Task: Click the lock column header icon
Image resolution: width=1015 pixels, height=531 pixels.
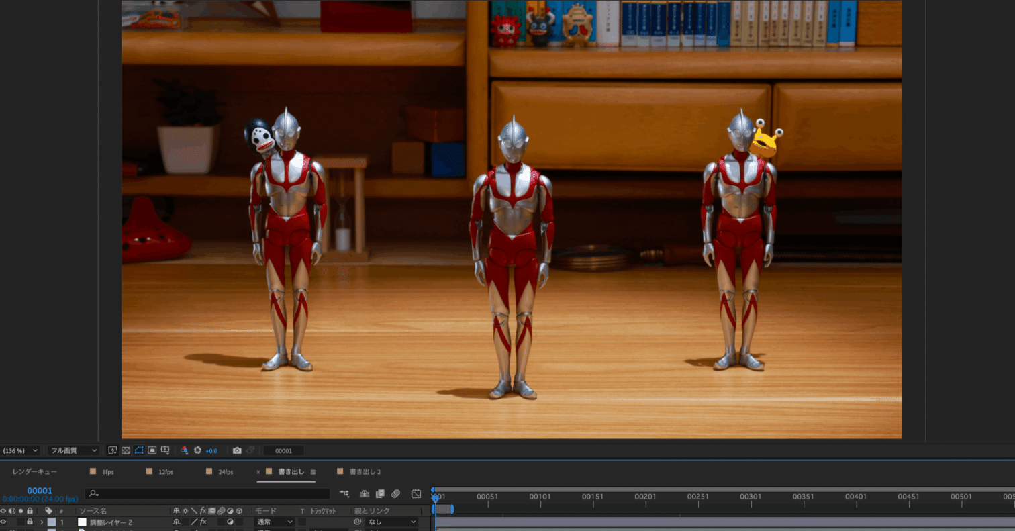Action: pyautogui.click(x=30, y=511)
